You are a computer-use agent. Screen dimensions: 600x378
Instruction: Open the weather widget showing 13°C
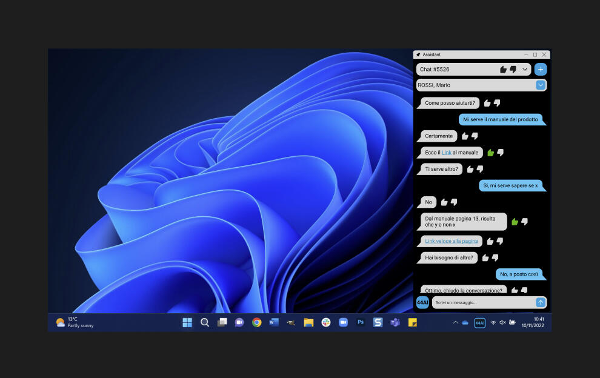(75, 322)
